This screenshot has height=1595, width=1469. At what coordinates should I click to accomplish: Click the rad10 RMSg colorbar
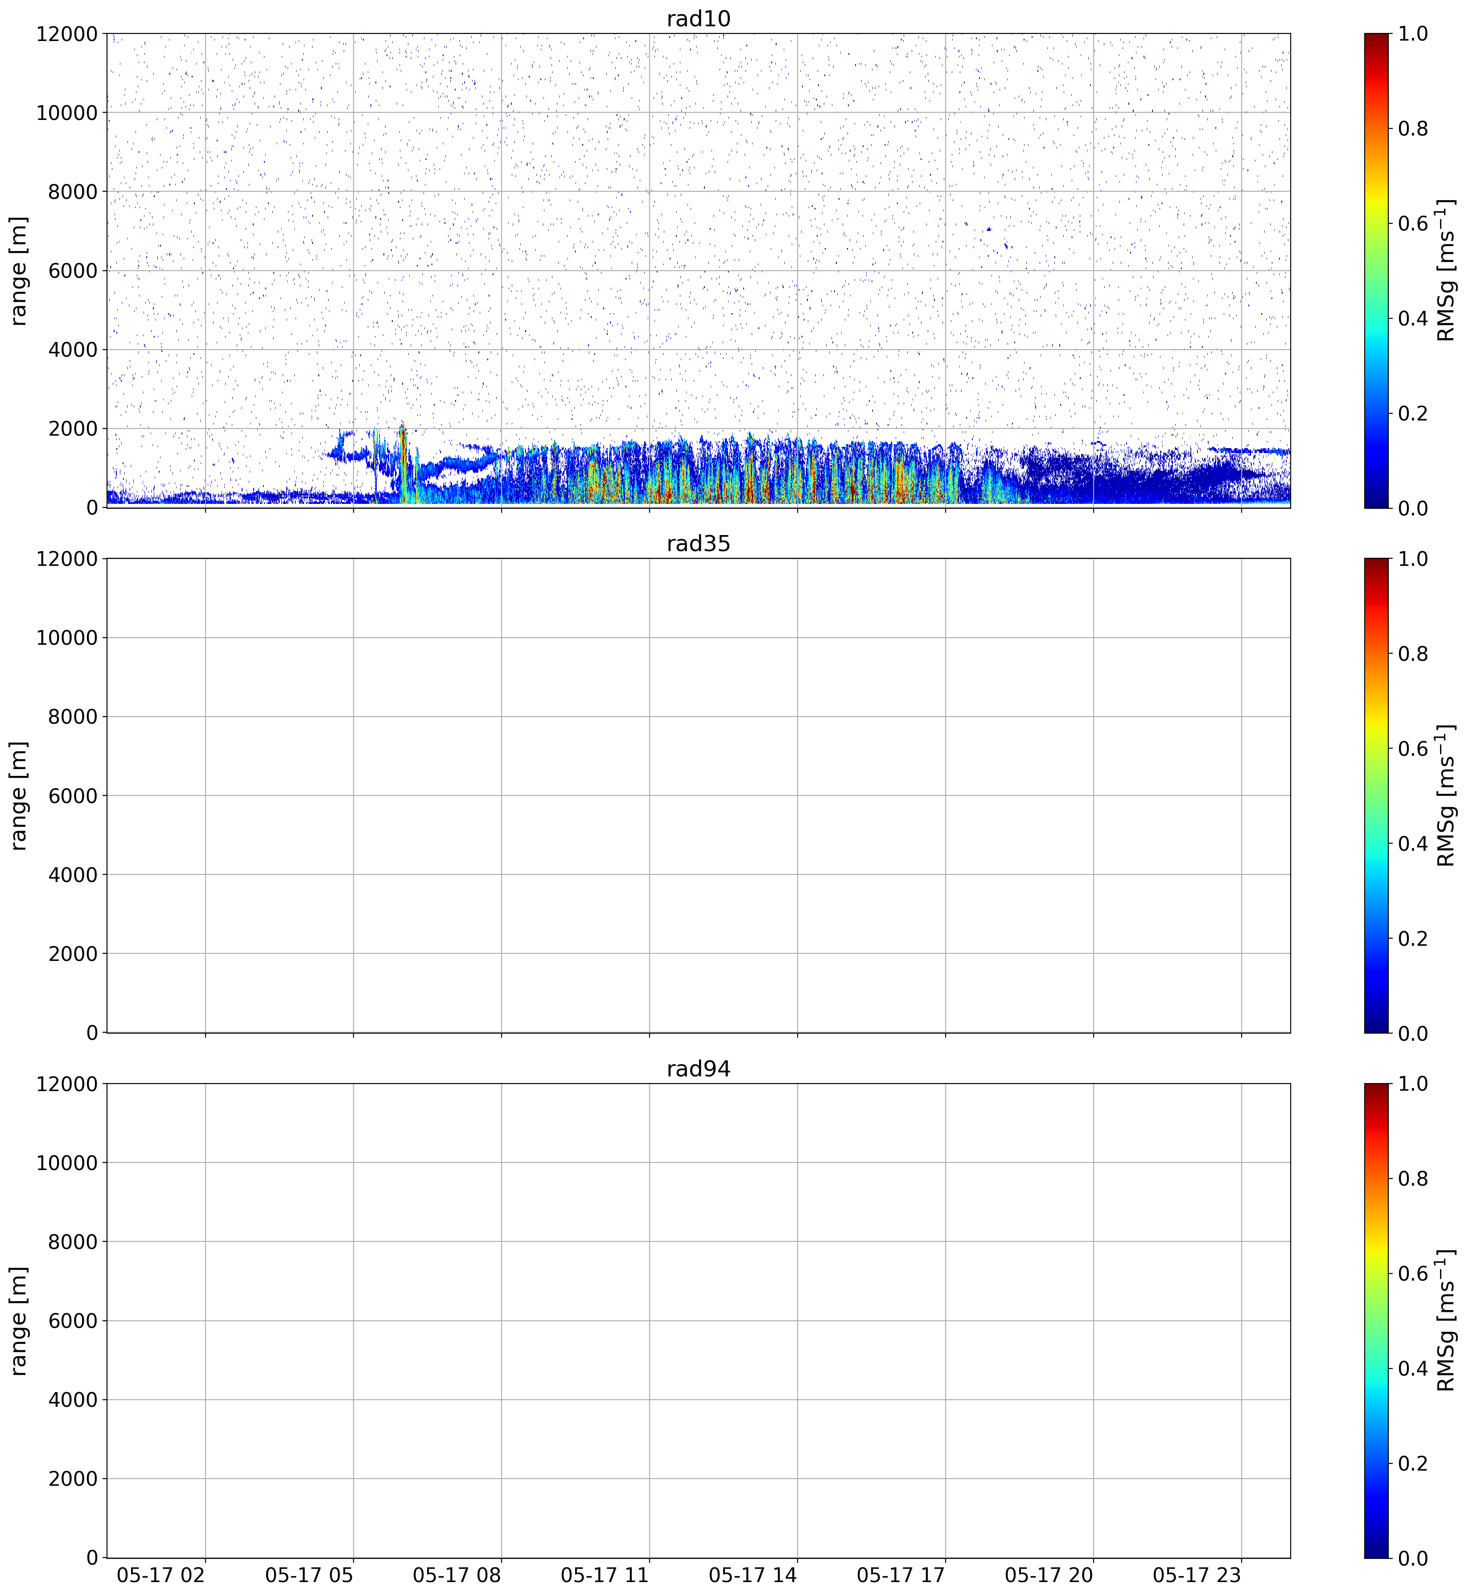tap(1376, 270)
